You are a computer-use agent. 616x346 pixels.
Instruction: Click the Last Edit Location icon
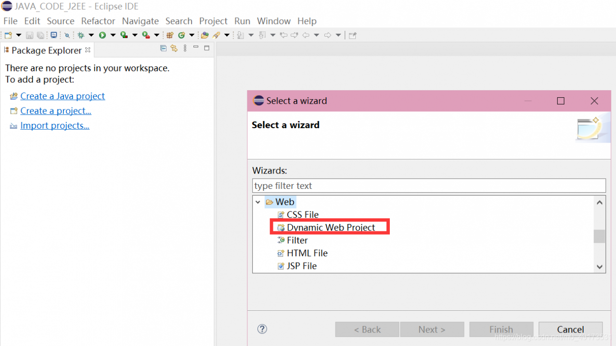[x=284, y=35]
